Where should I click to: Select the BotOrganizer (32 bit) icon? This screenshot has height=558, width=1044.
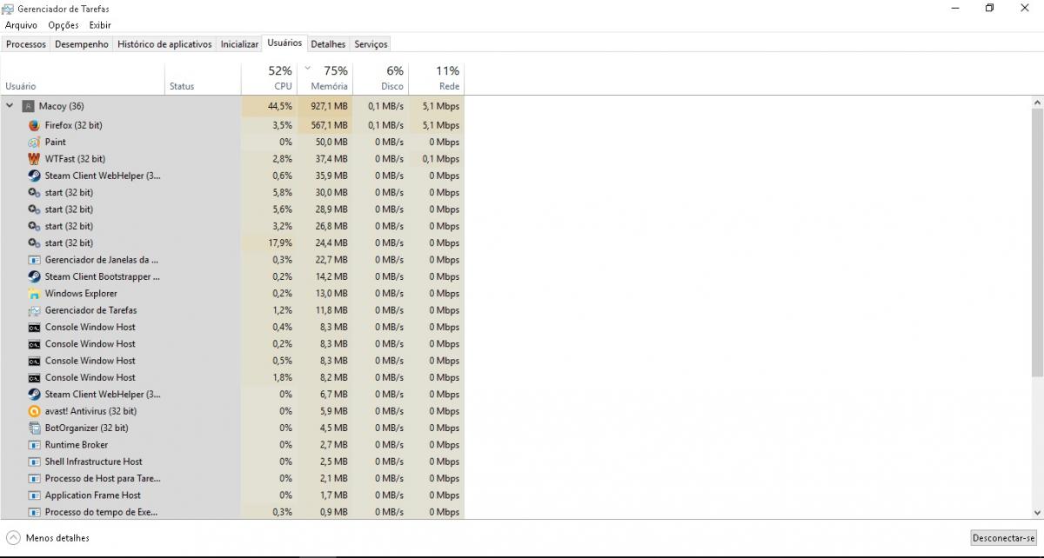click(x=33, y=428)
